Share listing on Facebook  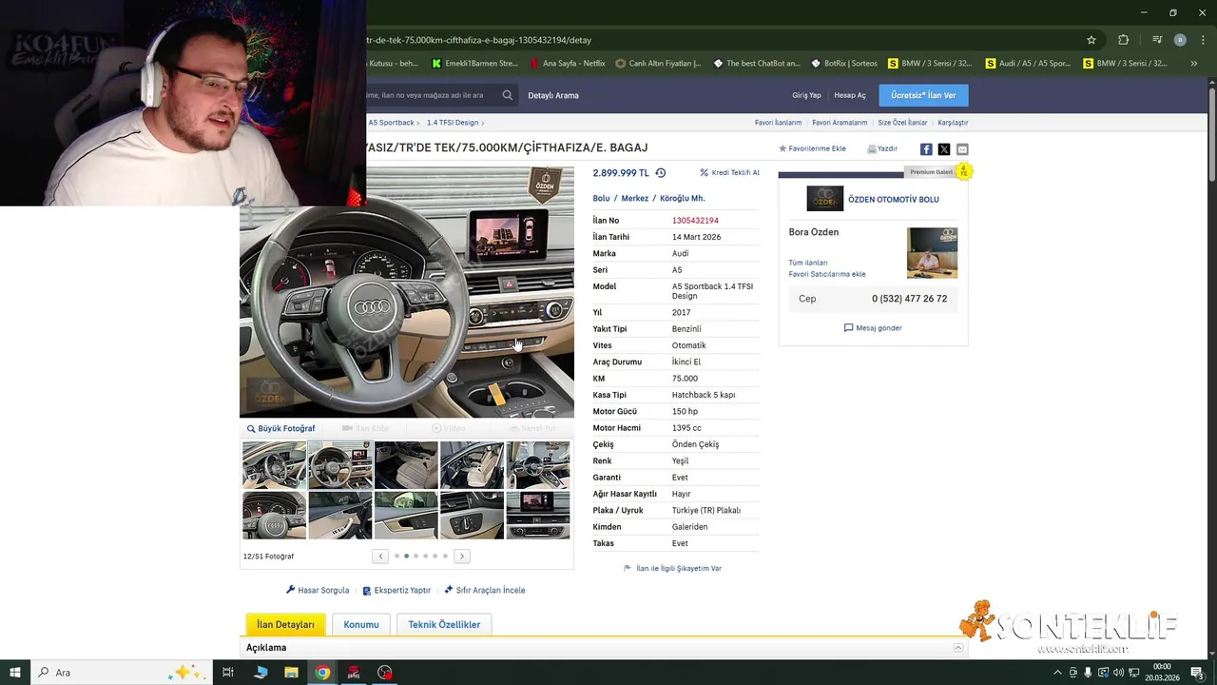tap(926, 149)
